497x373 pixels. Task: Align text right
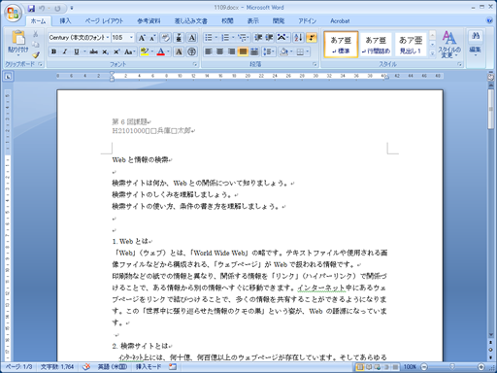click(x=231, y=51)
